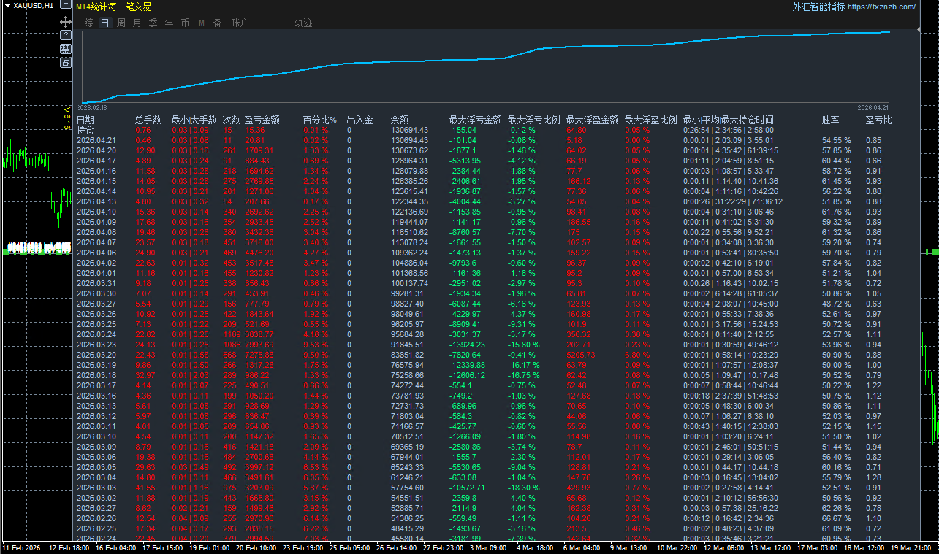Click the overlapping windows restore icon
939x554 pixels.
point(66,63)
